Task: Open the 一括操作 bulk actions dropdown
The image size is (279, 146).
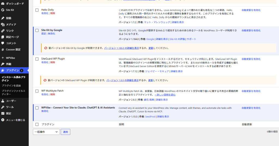Action: (x=46, y=132)
